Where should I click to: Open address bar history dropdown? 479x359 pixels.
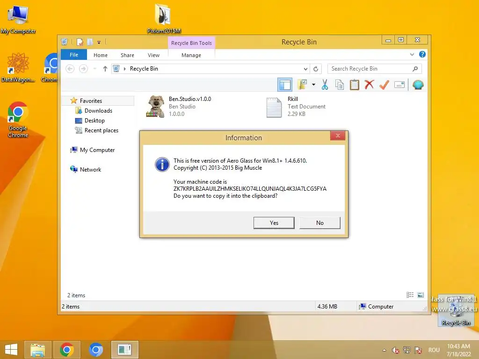(x=305, y=69)
